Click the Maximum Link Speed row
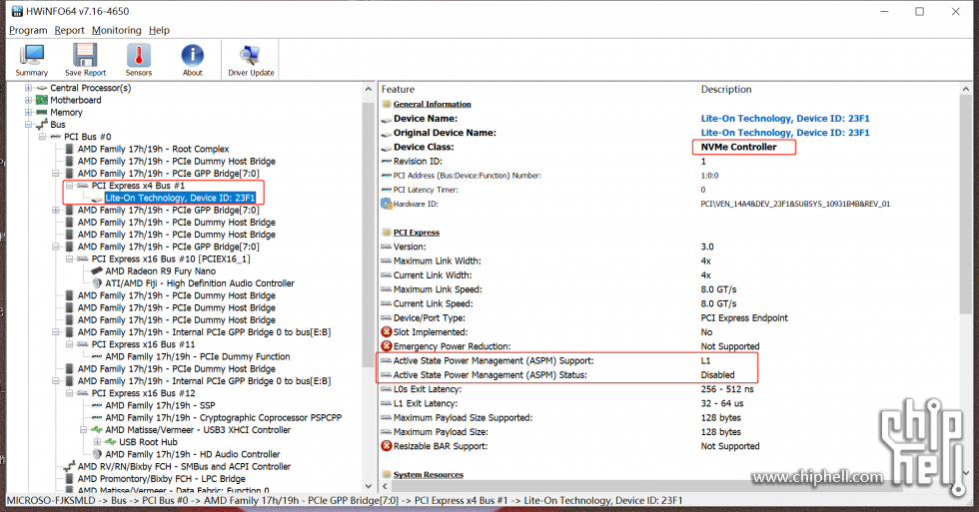The height and width of the screenshot is (512, 979). coord(668,289)
